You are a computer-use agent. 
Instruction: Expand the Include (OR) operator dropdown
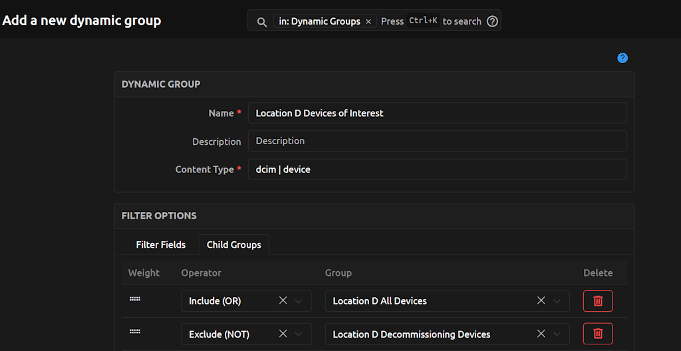point(299,301)
